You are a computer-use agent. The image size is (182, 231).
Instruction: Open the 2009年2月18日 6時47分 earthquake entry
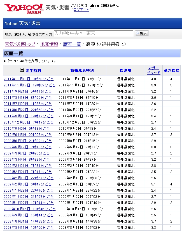coord(28,184)
